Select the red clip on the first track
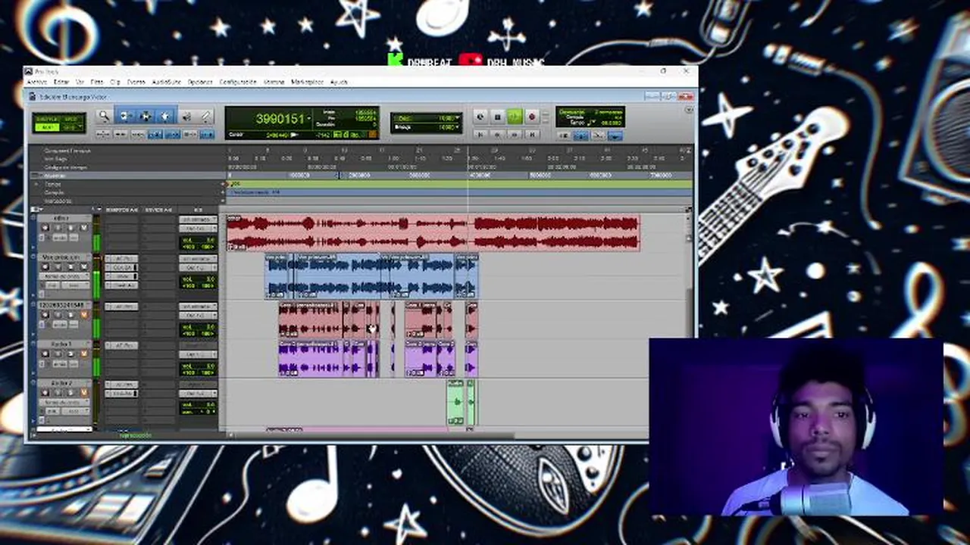 click(x=433, y=232)
